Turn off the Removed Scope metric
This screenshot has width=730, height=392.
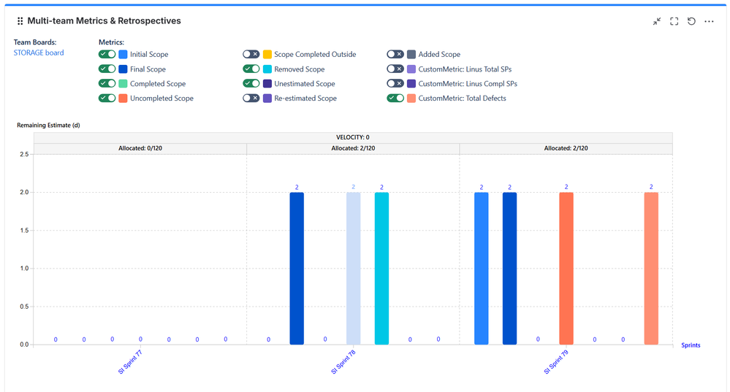click(251, 69)
